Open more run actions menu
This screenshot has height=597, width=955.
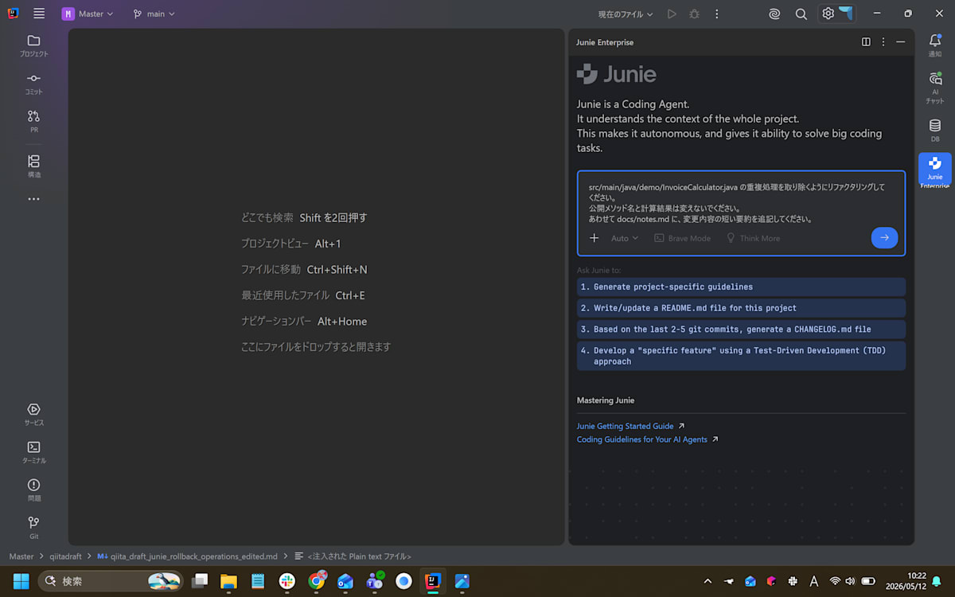(x=716, y=14)
